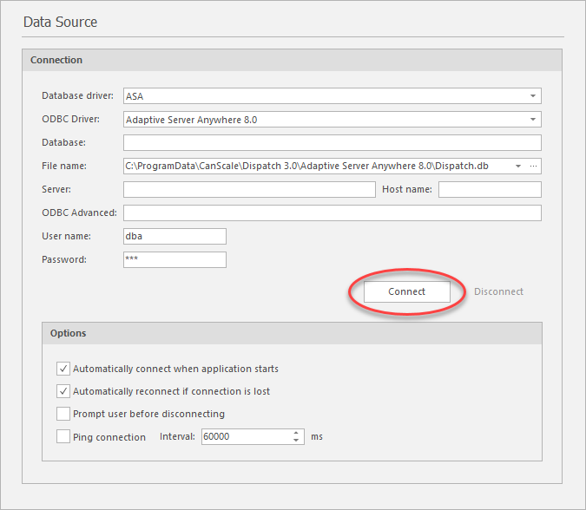Select the Server input field
The height and width of the screenshot is (510, 586).
249,189
